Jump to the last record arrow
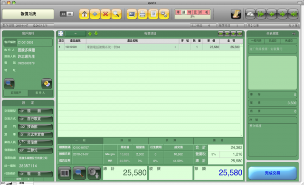This screenshot has width=304, height=185. (x=294, y=14)
